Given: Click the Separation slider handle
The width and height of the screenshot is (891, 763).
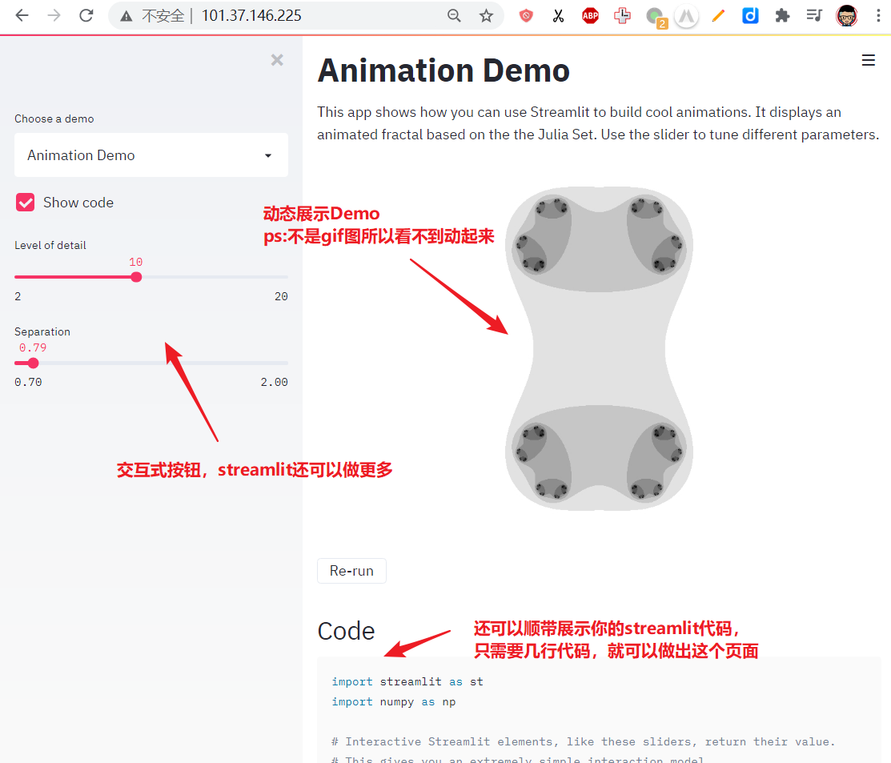Looking at the screenshot, I should 33,363.
